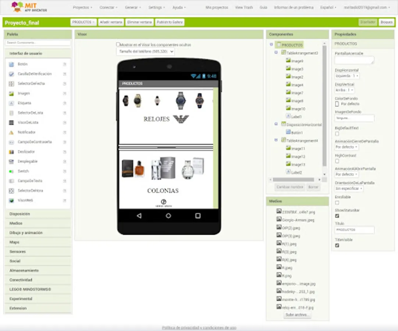Select the CampoDeTexto icon
The width and height of the screenshot is (398, 331).
coord(11,181)
